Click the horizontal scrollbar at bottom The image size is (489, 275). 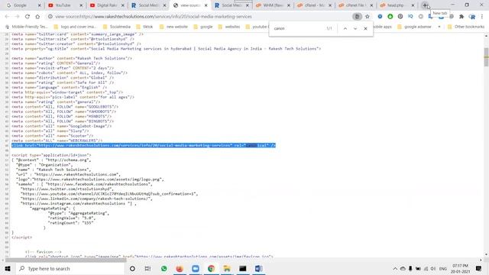click(x=66, y=260)
